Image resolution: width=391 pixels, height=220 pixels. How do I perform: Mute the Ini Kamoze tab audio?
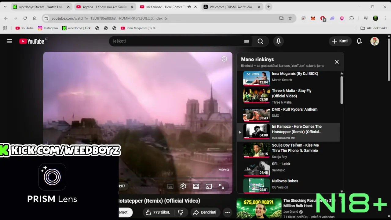coord(189,7)
